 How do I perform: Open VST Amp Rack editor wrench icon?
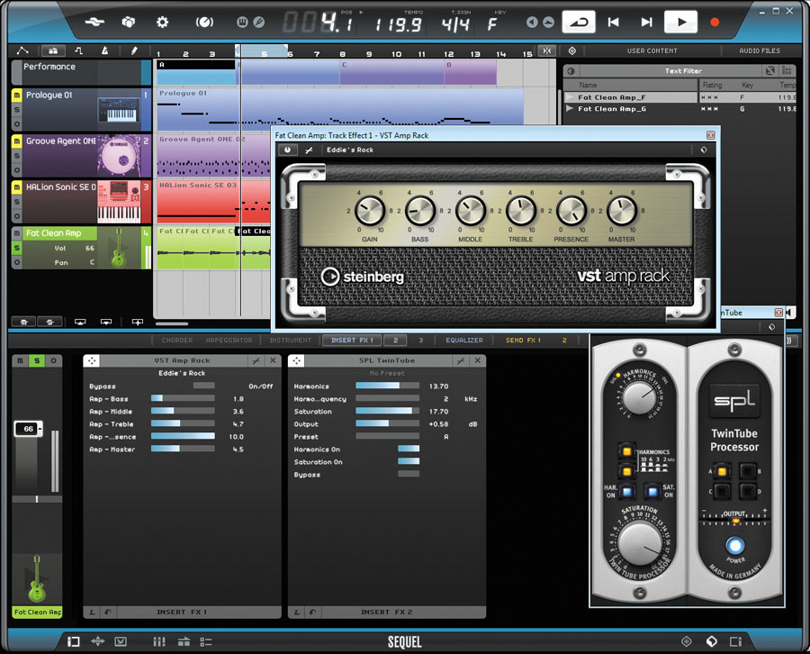(x=256, y=360)
